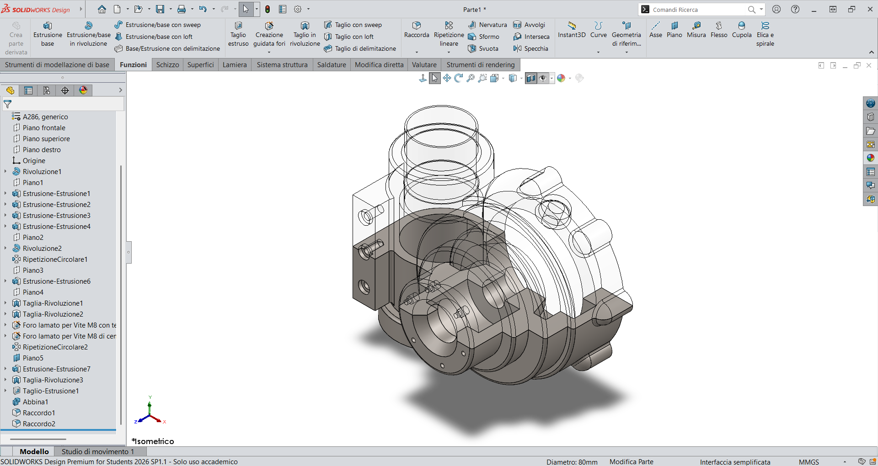Image resolution: width=878 pixels, height=466 pixels.
Task: Click the Ripetizione lineare tool
Action: (449, 34)
